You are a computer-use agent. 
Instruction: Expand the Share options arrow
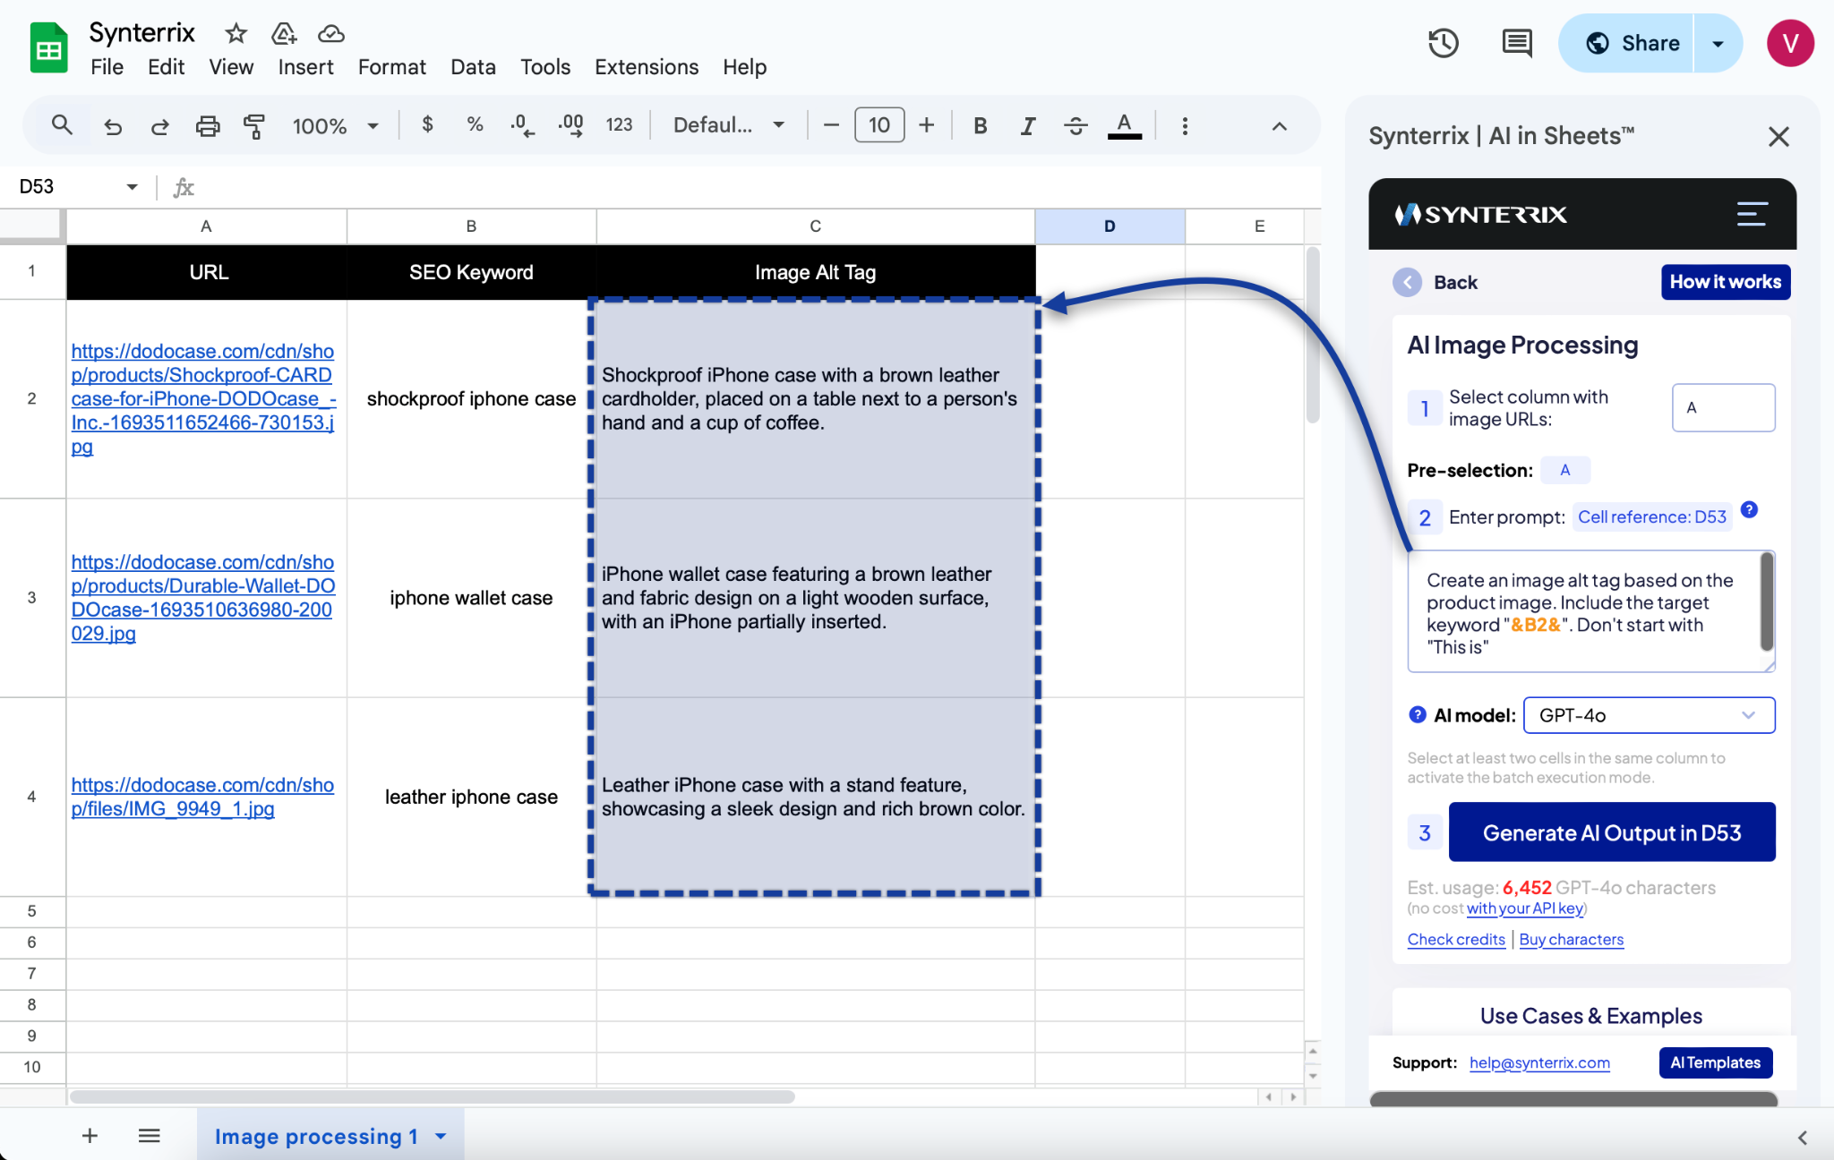1718,43
